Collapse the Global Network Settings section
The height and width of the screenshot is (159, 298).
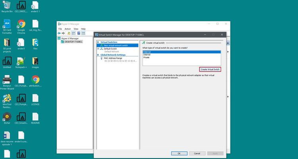pyautogui.click(x=98, y=55)
